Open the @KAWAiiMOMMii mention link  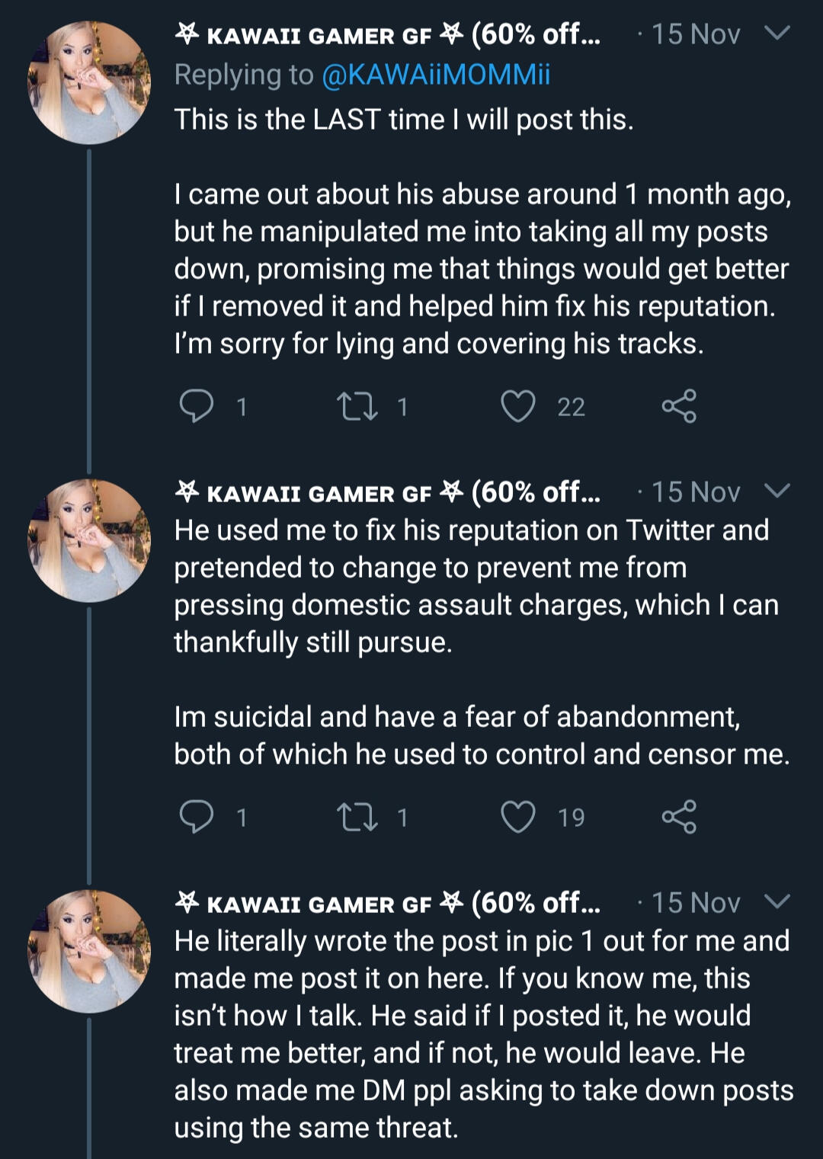436,75
